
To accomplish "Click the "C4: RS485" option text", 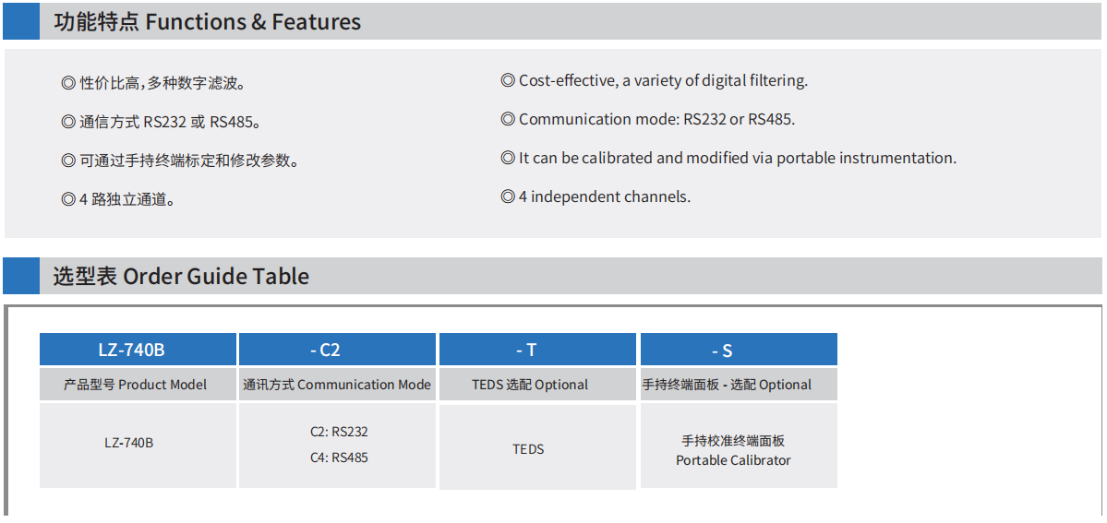I will pyautogui.click(x=339, y=458).
